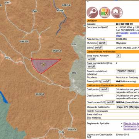The height and width of the screenshot is (139, 139).
Task: Click the circular arrow round icon
Action: [x=92, y=12]
